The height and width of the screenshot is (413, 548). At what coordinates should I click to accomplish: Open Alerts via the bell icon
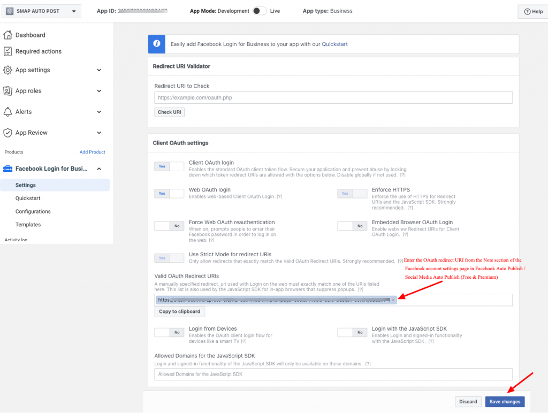click(x=10, y=111)
